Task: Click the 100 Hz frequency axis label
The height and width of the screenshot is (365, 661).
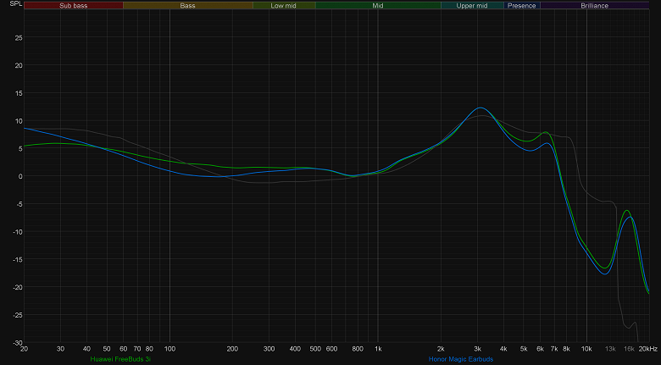Action: click(x=169, y=349)
